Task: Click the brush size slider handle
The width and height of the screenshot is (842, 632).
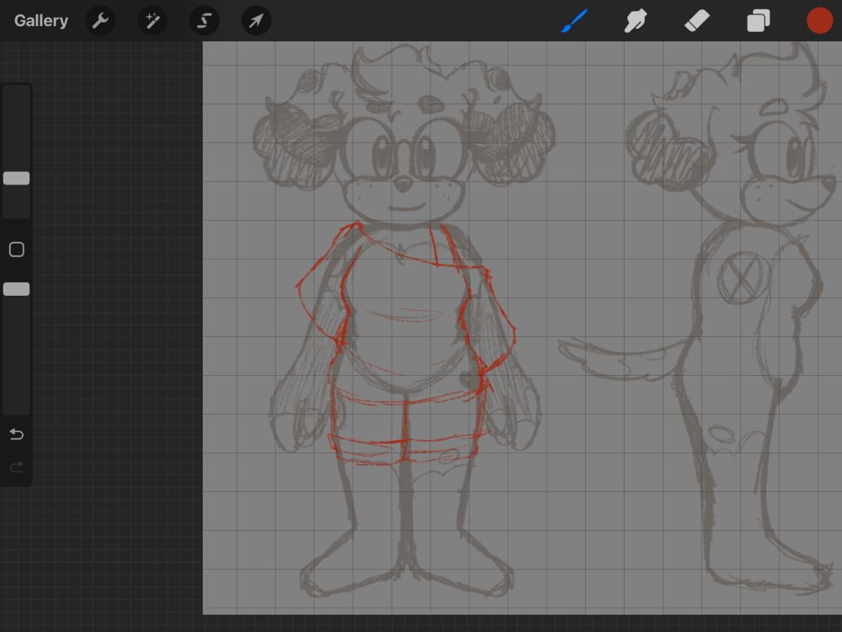Action: [16, 179]
